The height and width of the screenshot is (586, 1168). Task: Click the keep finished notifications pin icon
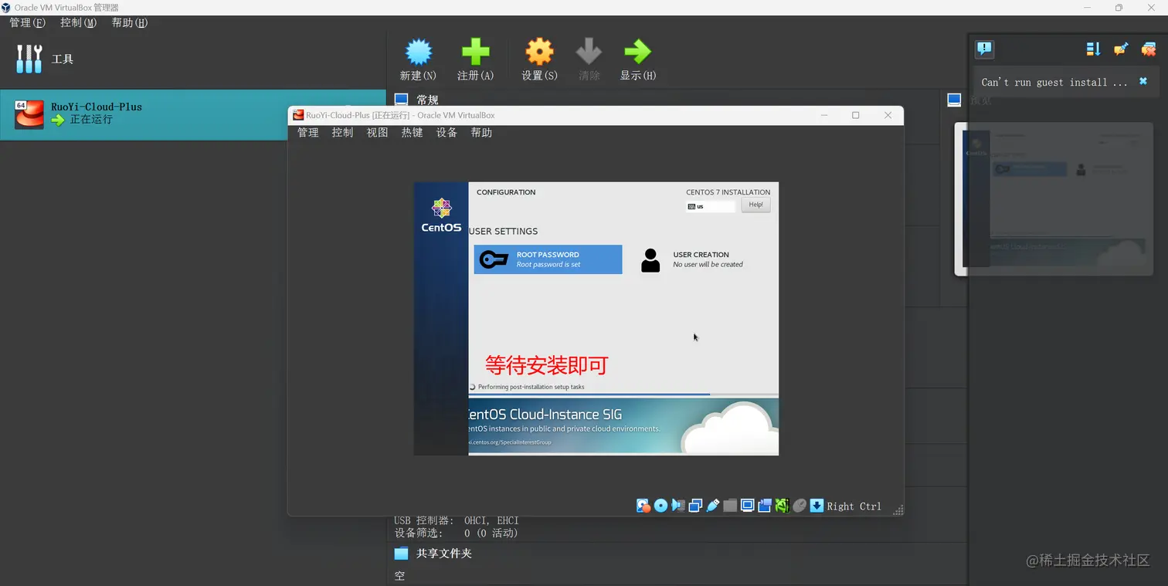[x=1121, y=49]
